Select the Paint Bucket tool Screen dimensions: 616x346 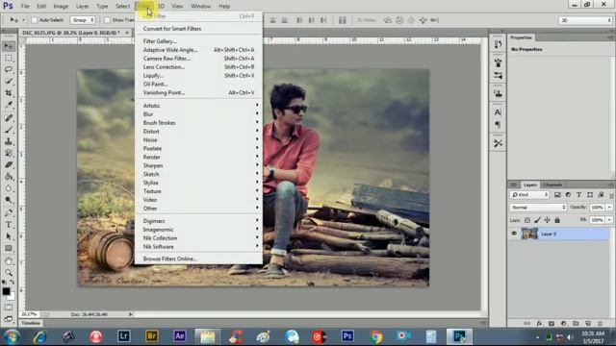(x=9, y=177)
